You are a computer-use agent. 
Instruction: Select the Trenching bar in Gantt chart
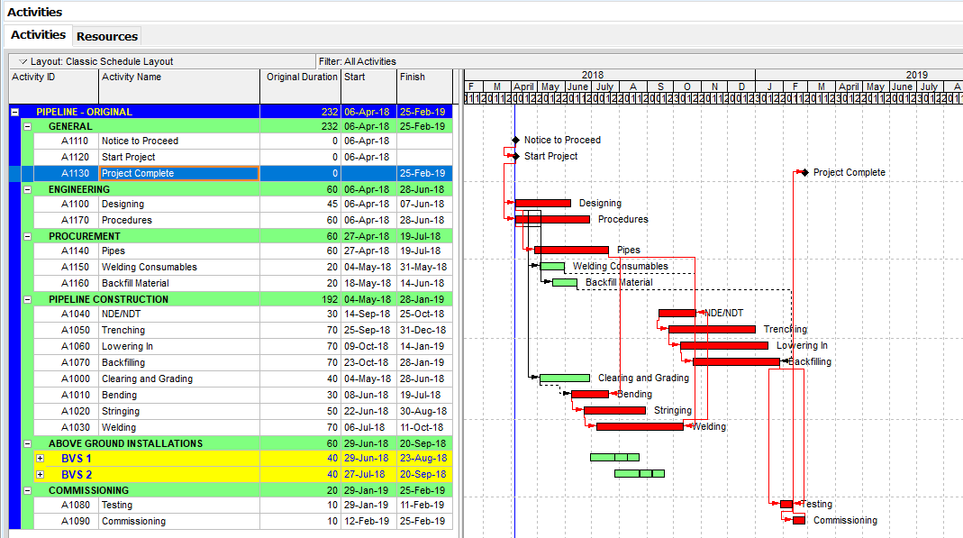[x=712, y=329]
